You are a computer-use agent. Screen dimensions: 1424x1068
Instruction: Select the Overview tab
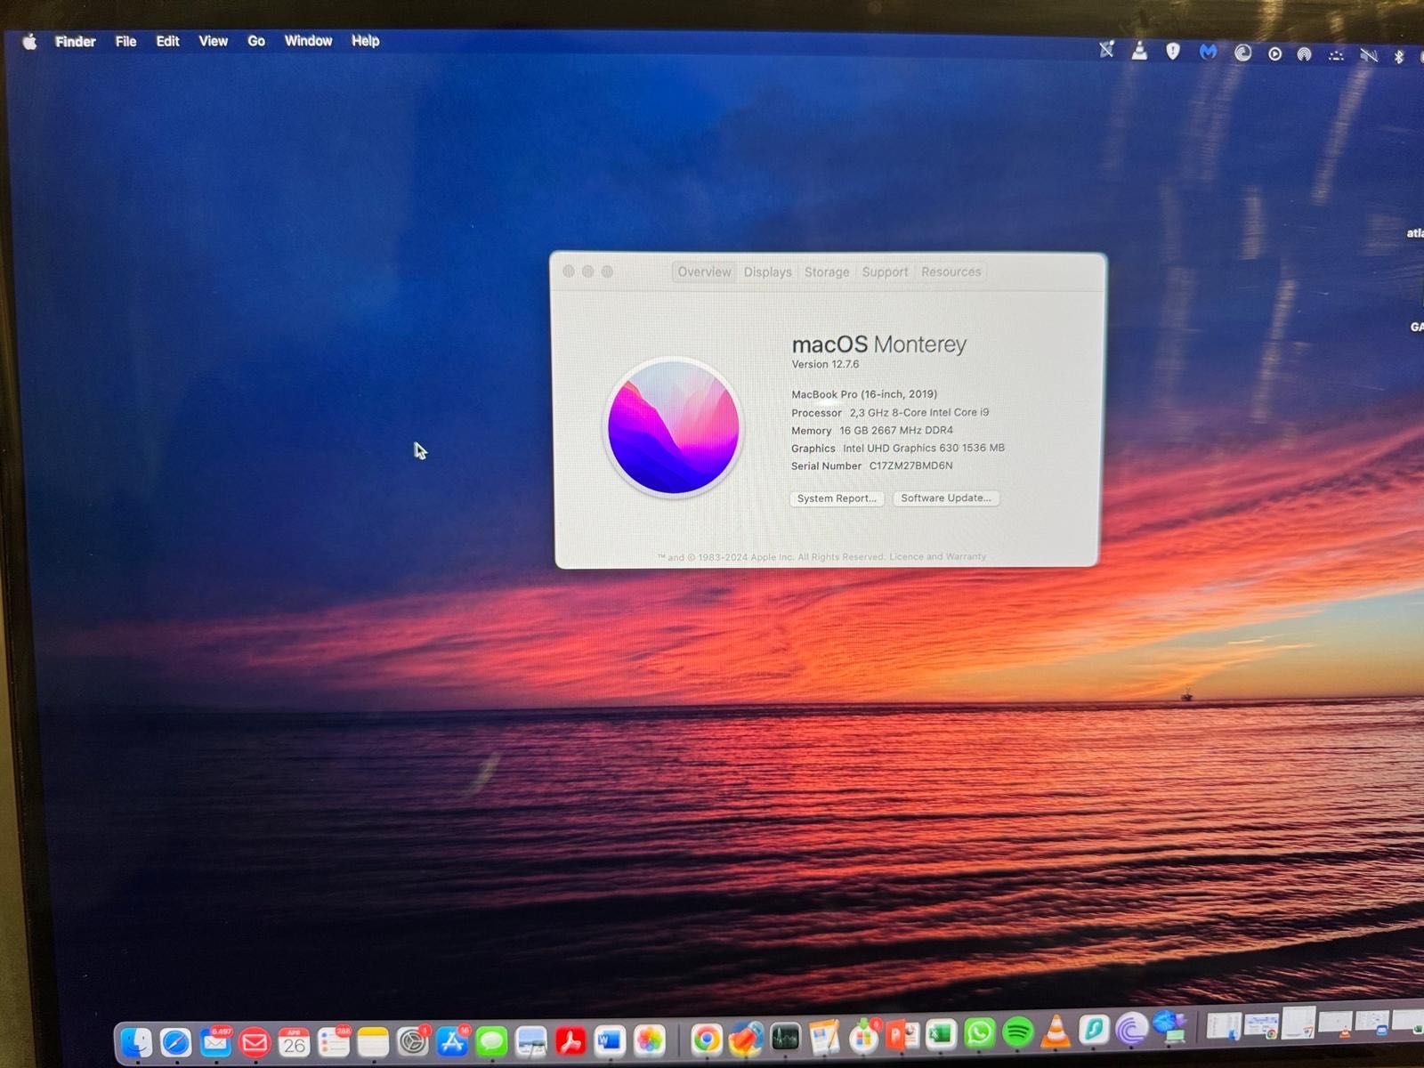click(x=704, y=271)
